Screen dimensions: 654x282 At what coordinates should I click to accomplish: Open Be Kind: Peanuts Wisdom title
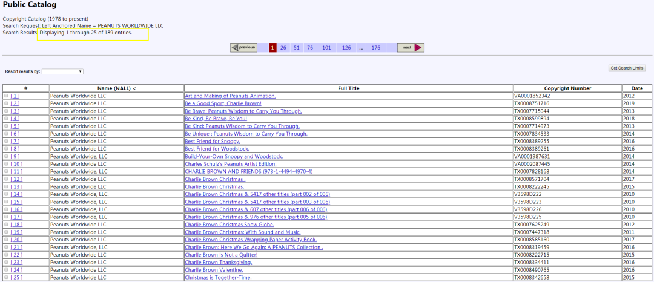point(242,126)
